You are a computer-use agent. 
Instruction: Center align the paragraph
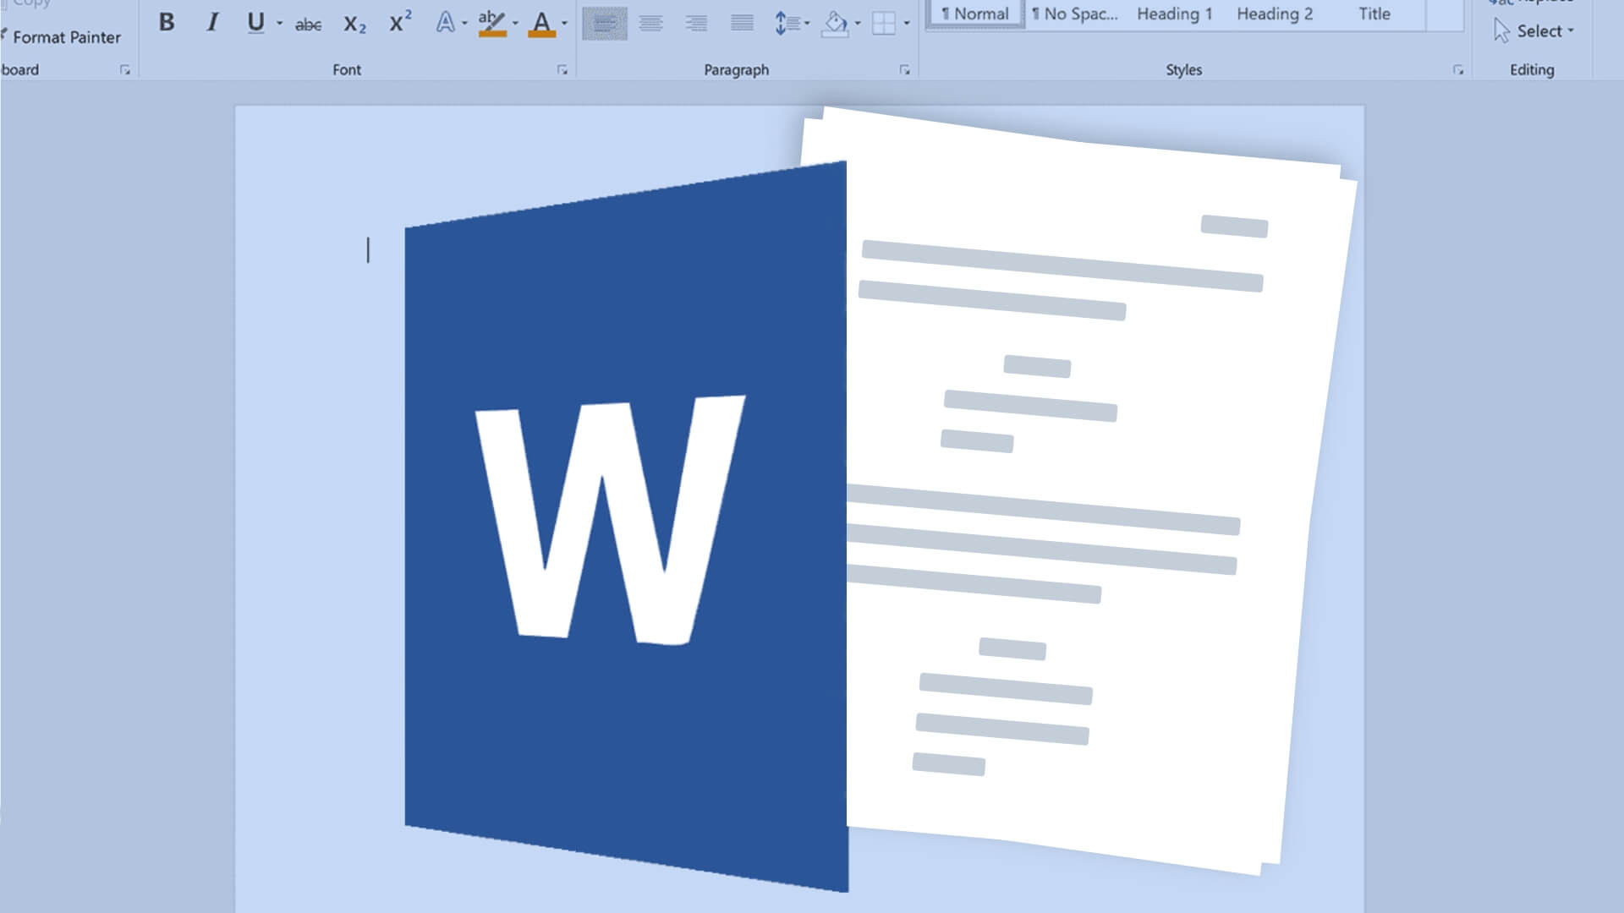[650, 23]
